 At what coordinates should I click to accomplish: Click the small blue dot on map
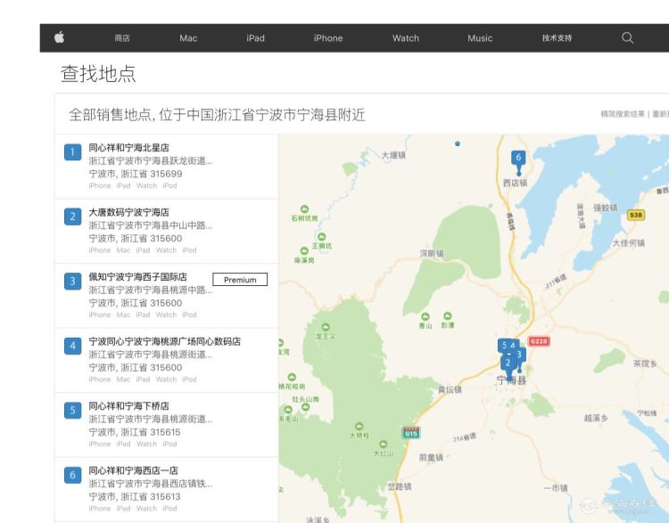click(x=458, y=143)
